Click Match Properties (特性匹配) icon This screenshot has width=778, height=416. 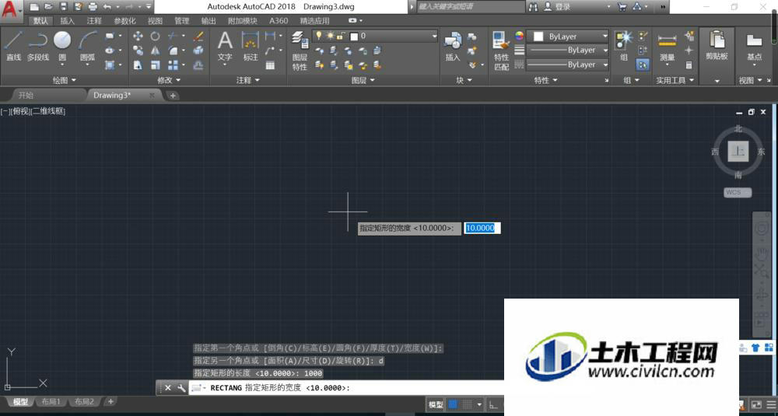[501, 51]
